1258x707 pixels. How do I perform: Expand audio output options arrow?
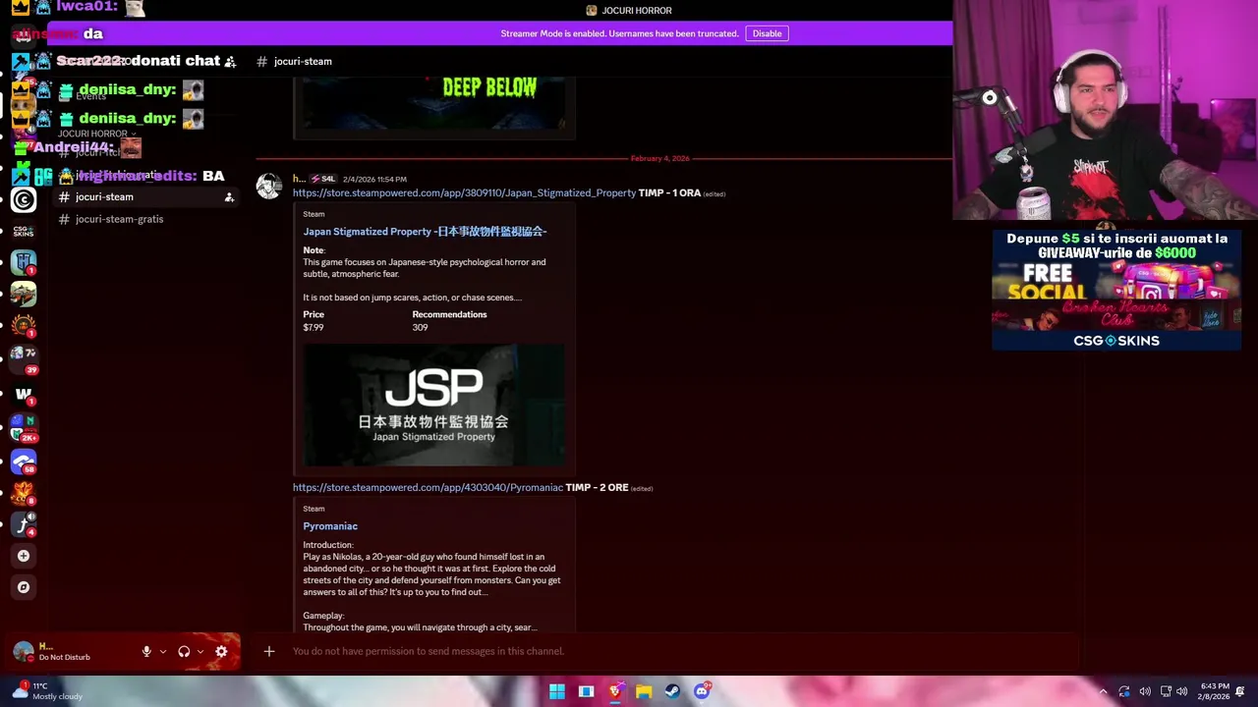point(200,651)
